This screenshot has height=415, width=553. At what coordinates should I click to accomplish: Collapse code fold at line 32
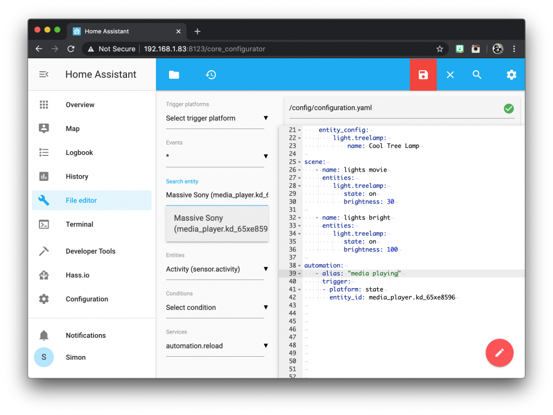click(x=299, y=217)
